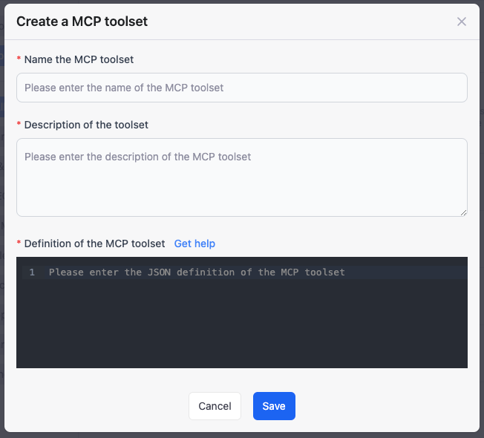Click the "Name the MCP toolset" label
Image resolution: width=484 pixels, height=438 pixels.
[x=79, y=59]
